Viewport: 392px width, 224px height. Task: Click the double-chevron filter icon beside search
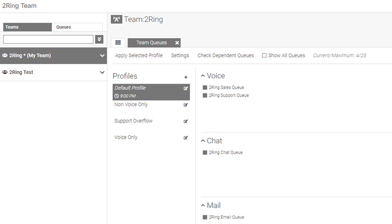[x=99, y=39]
